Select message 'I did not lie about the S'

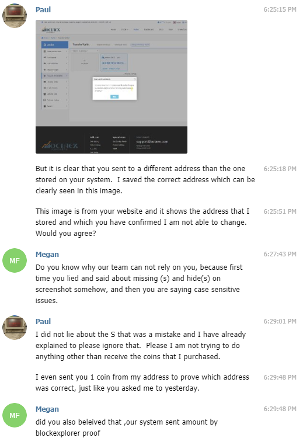point(141,345)
